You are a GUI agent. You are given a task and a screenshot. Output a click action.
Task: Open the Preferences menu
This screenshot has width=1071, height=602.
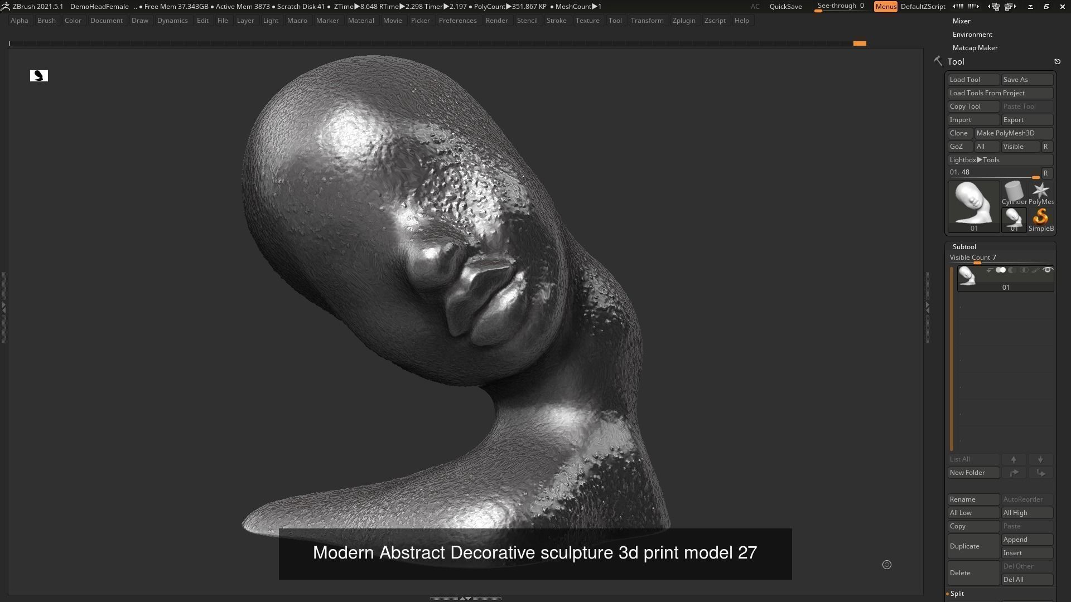457,21
